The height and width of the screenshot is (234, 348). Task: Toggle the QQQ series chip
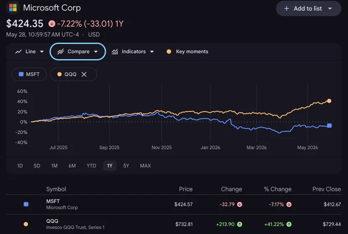(x=67, y=74)
